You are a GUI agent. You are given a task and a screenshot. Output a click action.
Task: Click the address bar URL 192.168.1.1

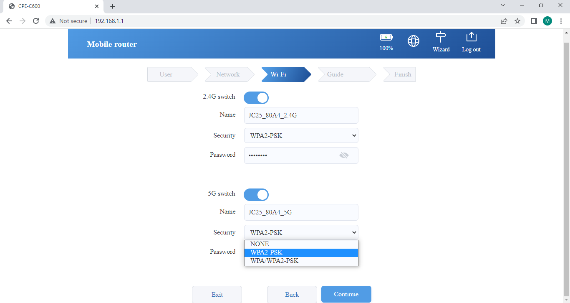pos(109,21)
